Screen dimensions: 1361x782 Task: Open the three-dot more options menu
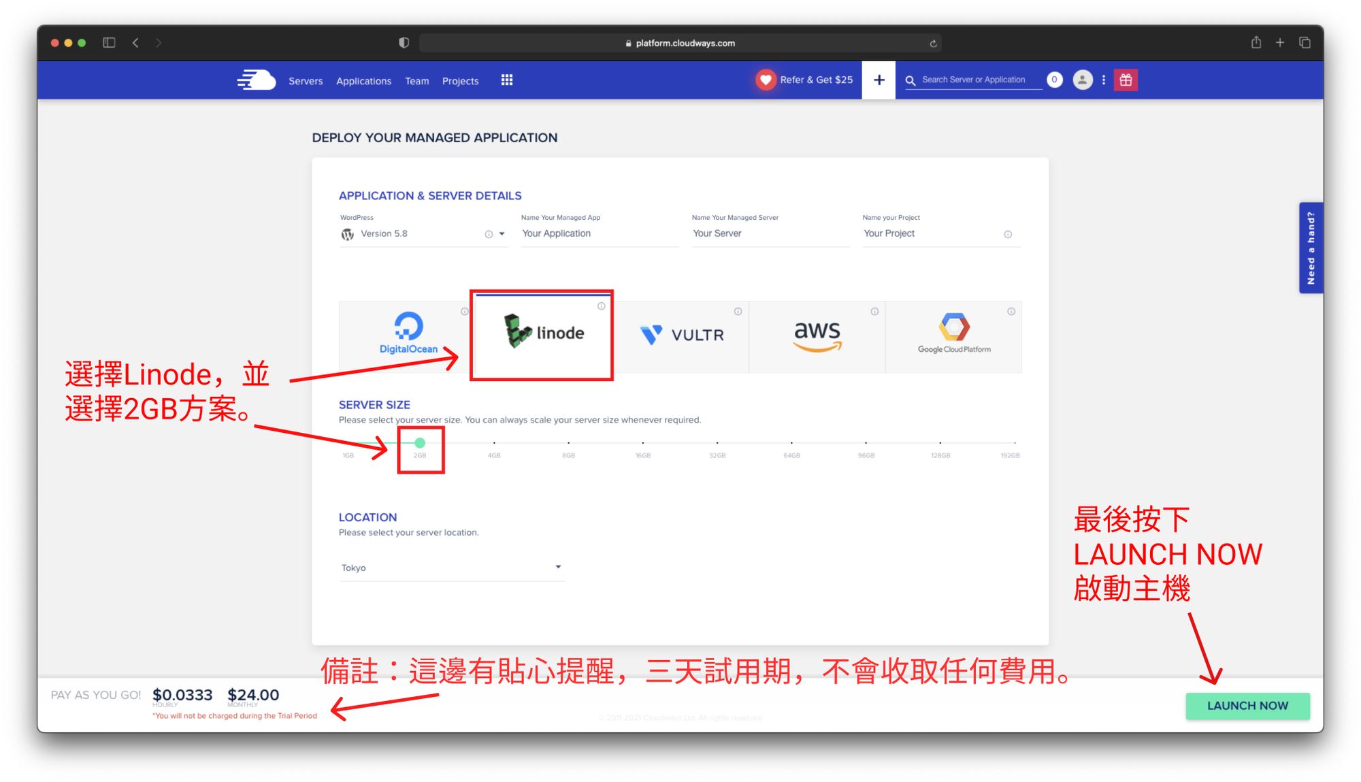tap(1103, 80)
